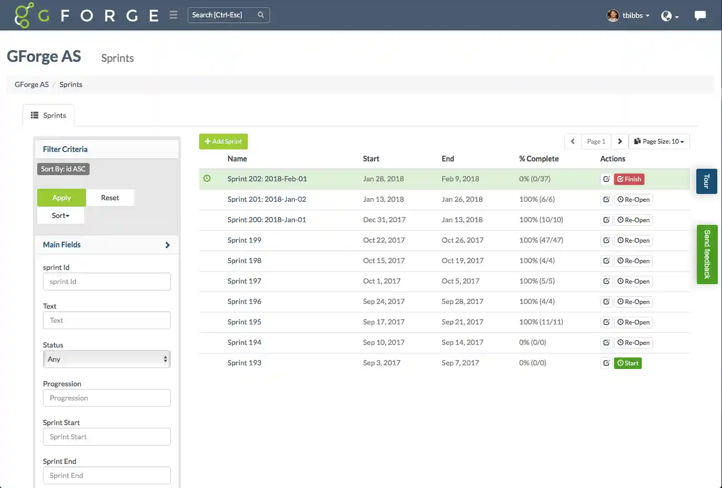722x488 pixels.
Task: Click inside the sprint Id filter field
Action: [107, 281]
